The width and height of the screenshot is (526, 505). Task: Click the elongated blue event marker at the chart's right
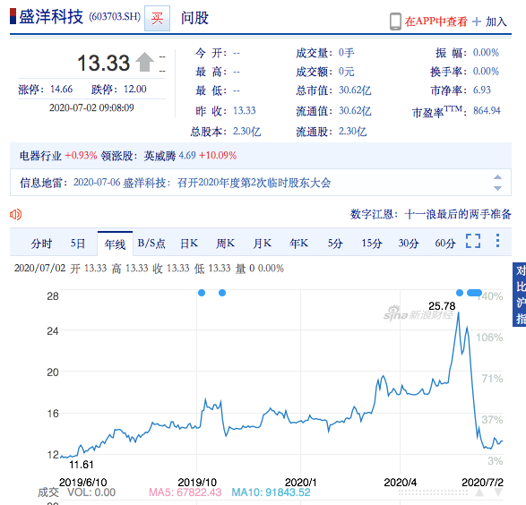[x=474, y=293]
